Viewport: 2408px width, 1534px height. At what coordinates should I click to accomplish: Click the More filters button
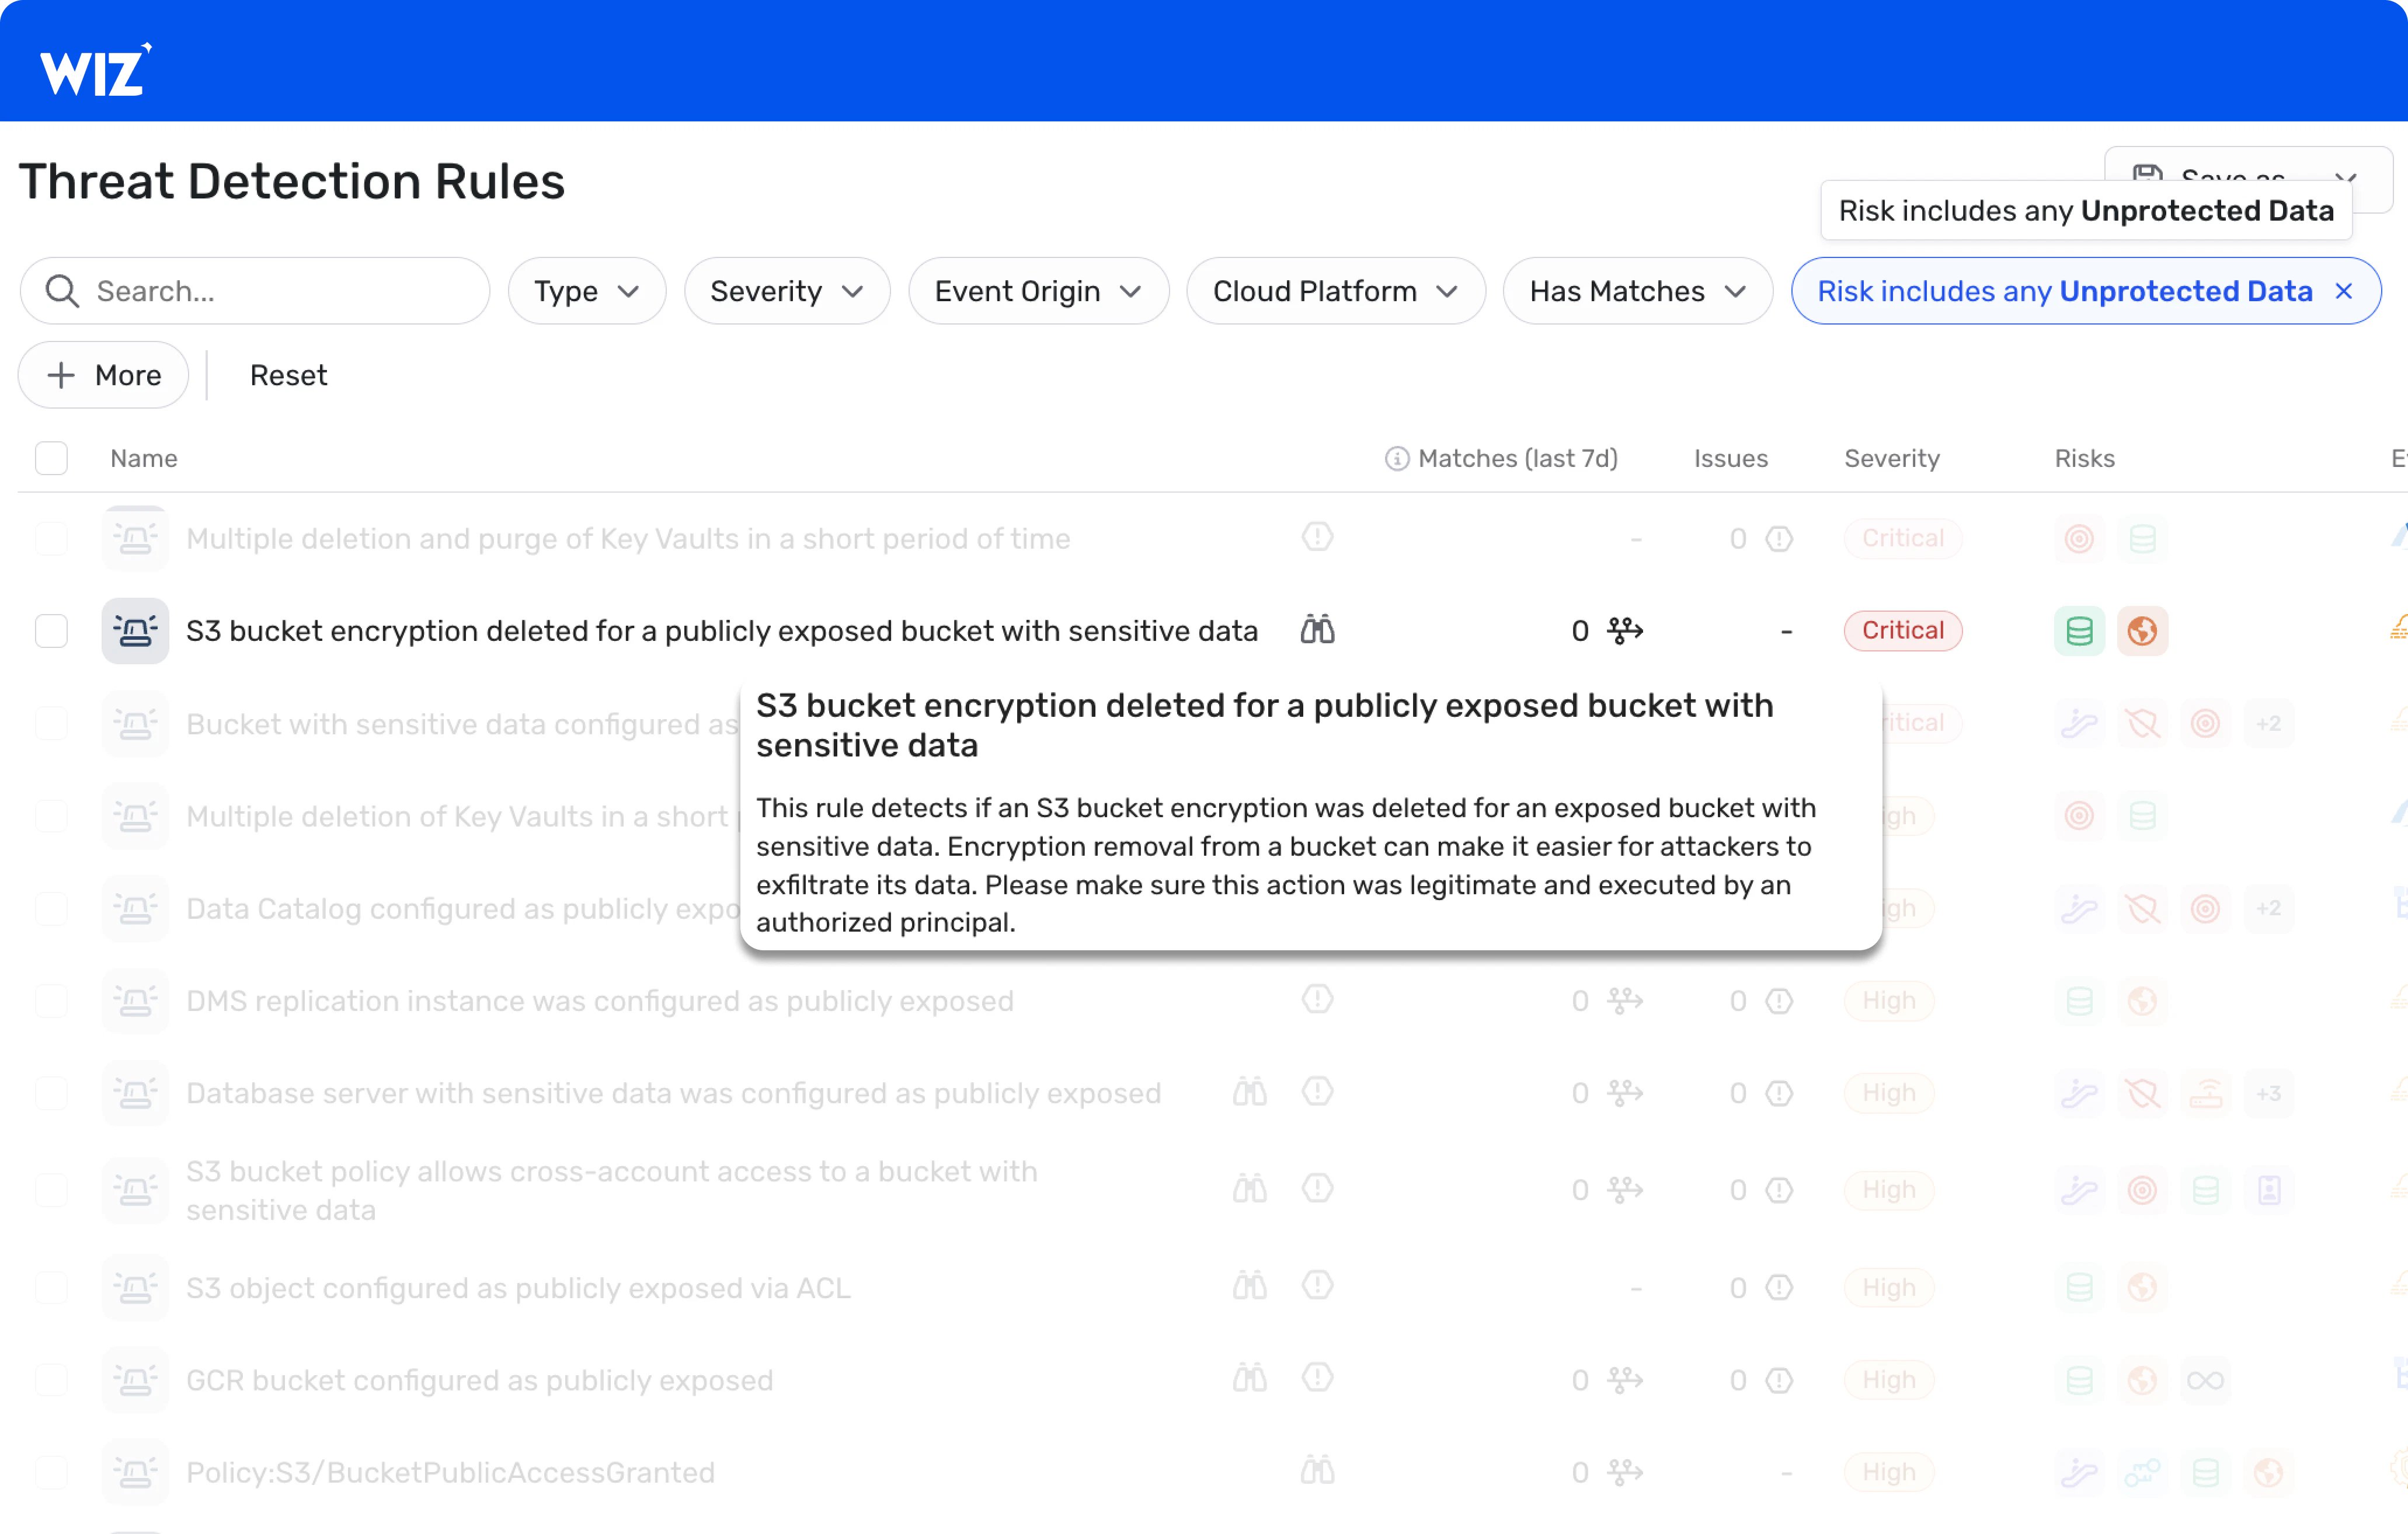tap(103, 375)
